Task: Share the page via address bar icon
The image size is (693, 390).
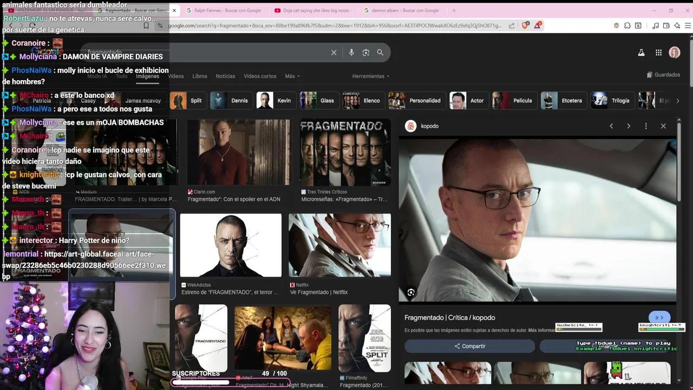Action: [512, 25]
